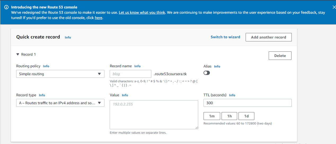Open Info link beside Alias
Screen dimensions: 336x144
click(217, 66)
